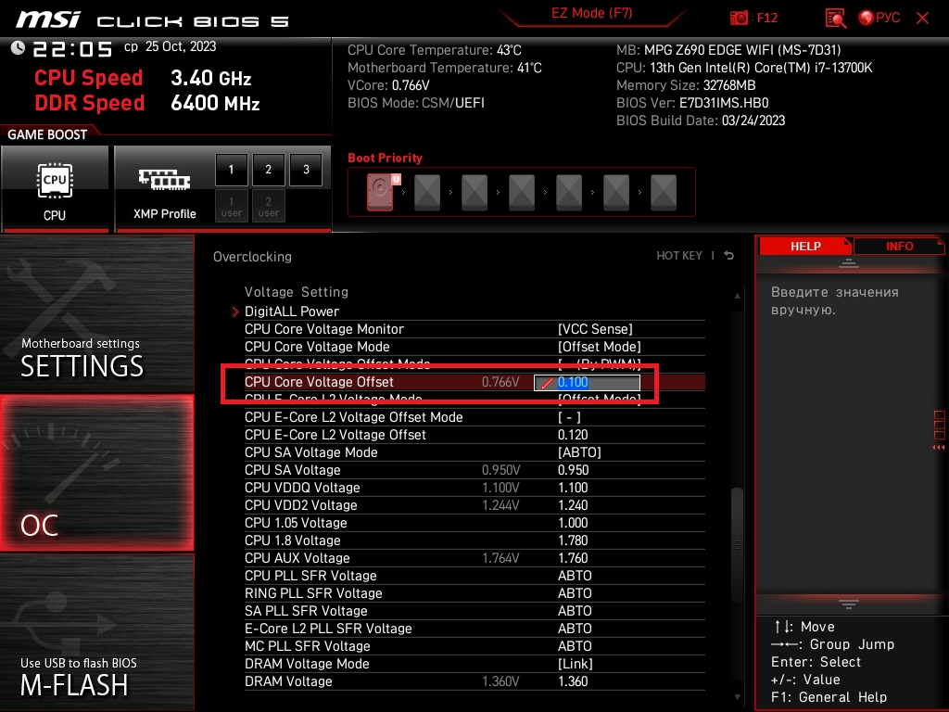Select the seventh boot priority slot
The width and height of the screenshot is (949, 712).
664,193
